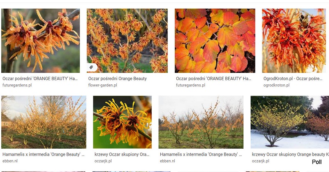Click the "OgrodKroton.pl - Oczar pośre..." title
The height and width of the screenshot is (172, 329).
pyautogui.click(x=293, y=79)
